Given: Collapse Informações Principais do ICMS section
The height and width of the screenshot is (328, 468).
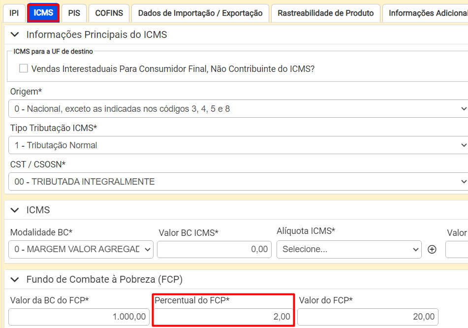Looking at the screenshot, I should (15, 34).
